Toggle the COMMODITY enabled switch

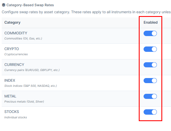click(150, 34)
